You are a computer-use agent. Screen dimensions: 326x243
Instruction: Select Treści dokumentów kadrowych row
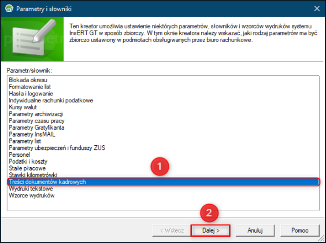point(164,182)
